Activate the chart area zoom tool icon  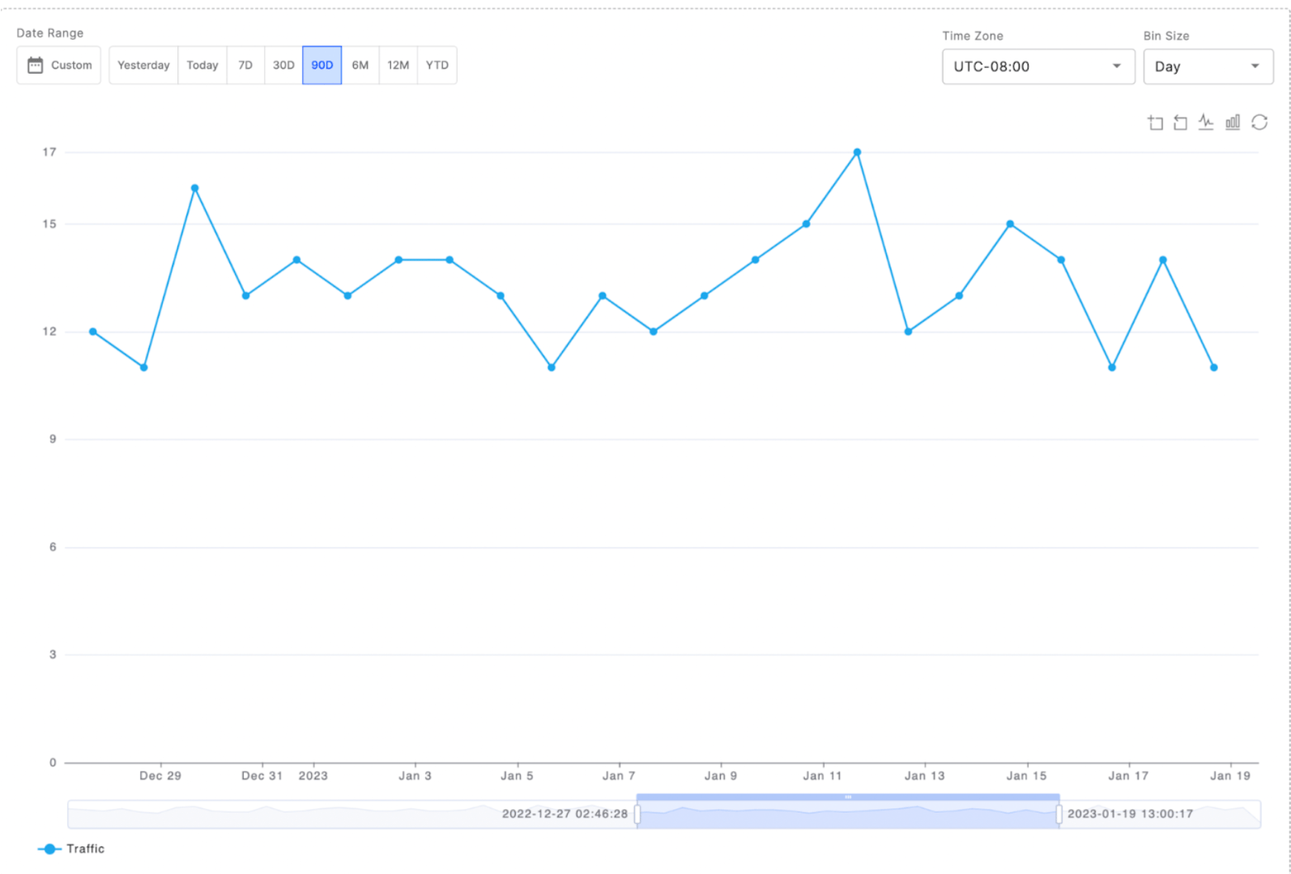click(x=1156, y=122)
